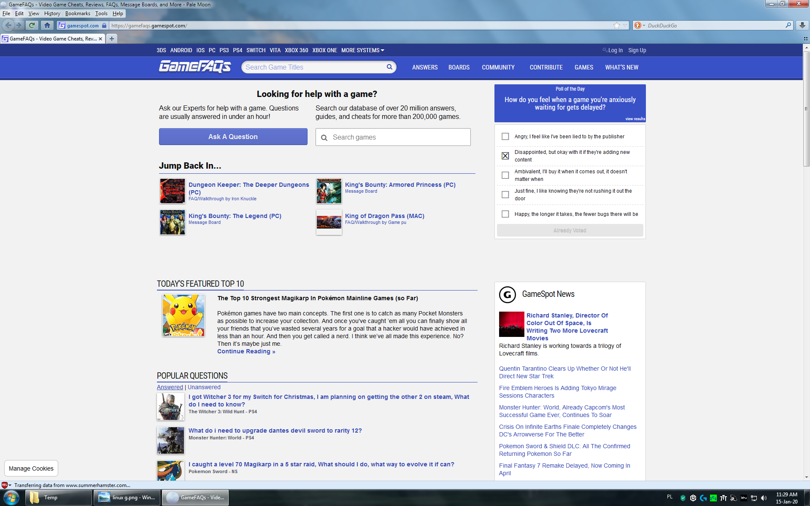Open King of Dragon Pass cover thumbnail
This screenshot has width=810, height=506.
click(329, 222)
